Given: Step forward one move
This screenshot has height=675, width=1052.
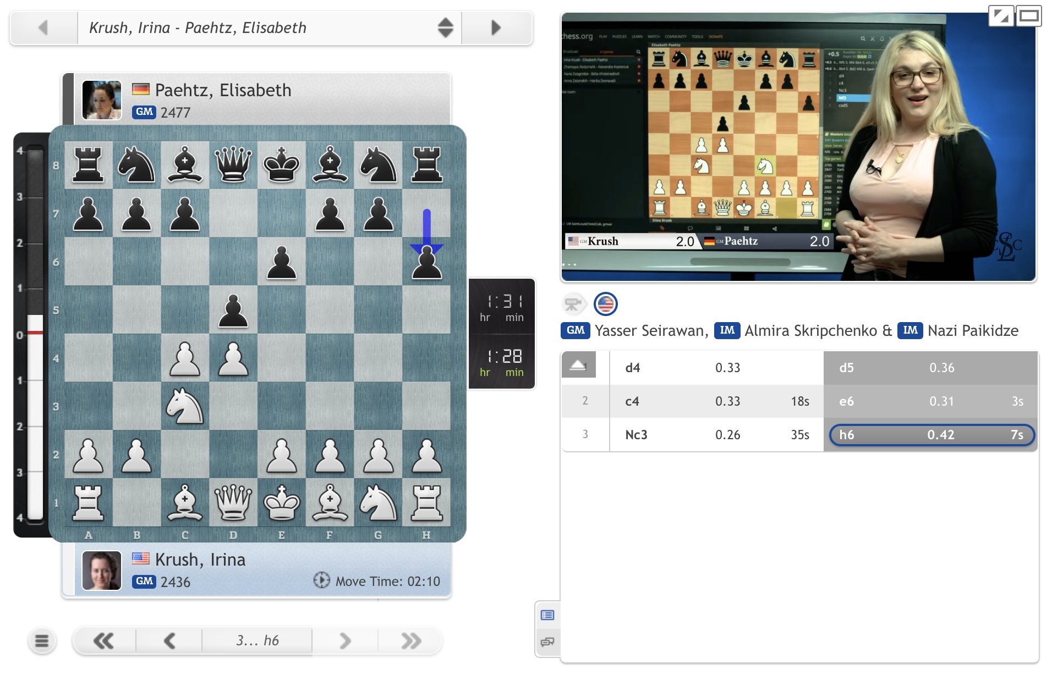Looking at the screenshot, I should pyautogui.click(x=345, y=640).
